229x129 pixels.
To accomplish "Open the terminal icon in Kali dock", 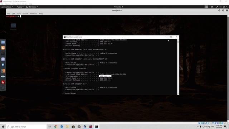I will [3, 53].
